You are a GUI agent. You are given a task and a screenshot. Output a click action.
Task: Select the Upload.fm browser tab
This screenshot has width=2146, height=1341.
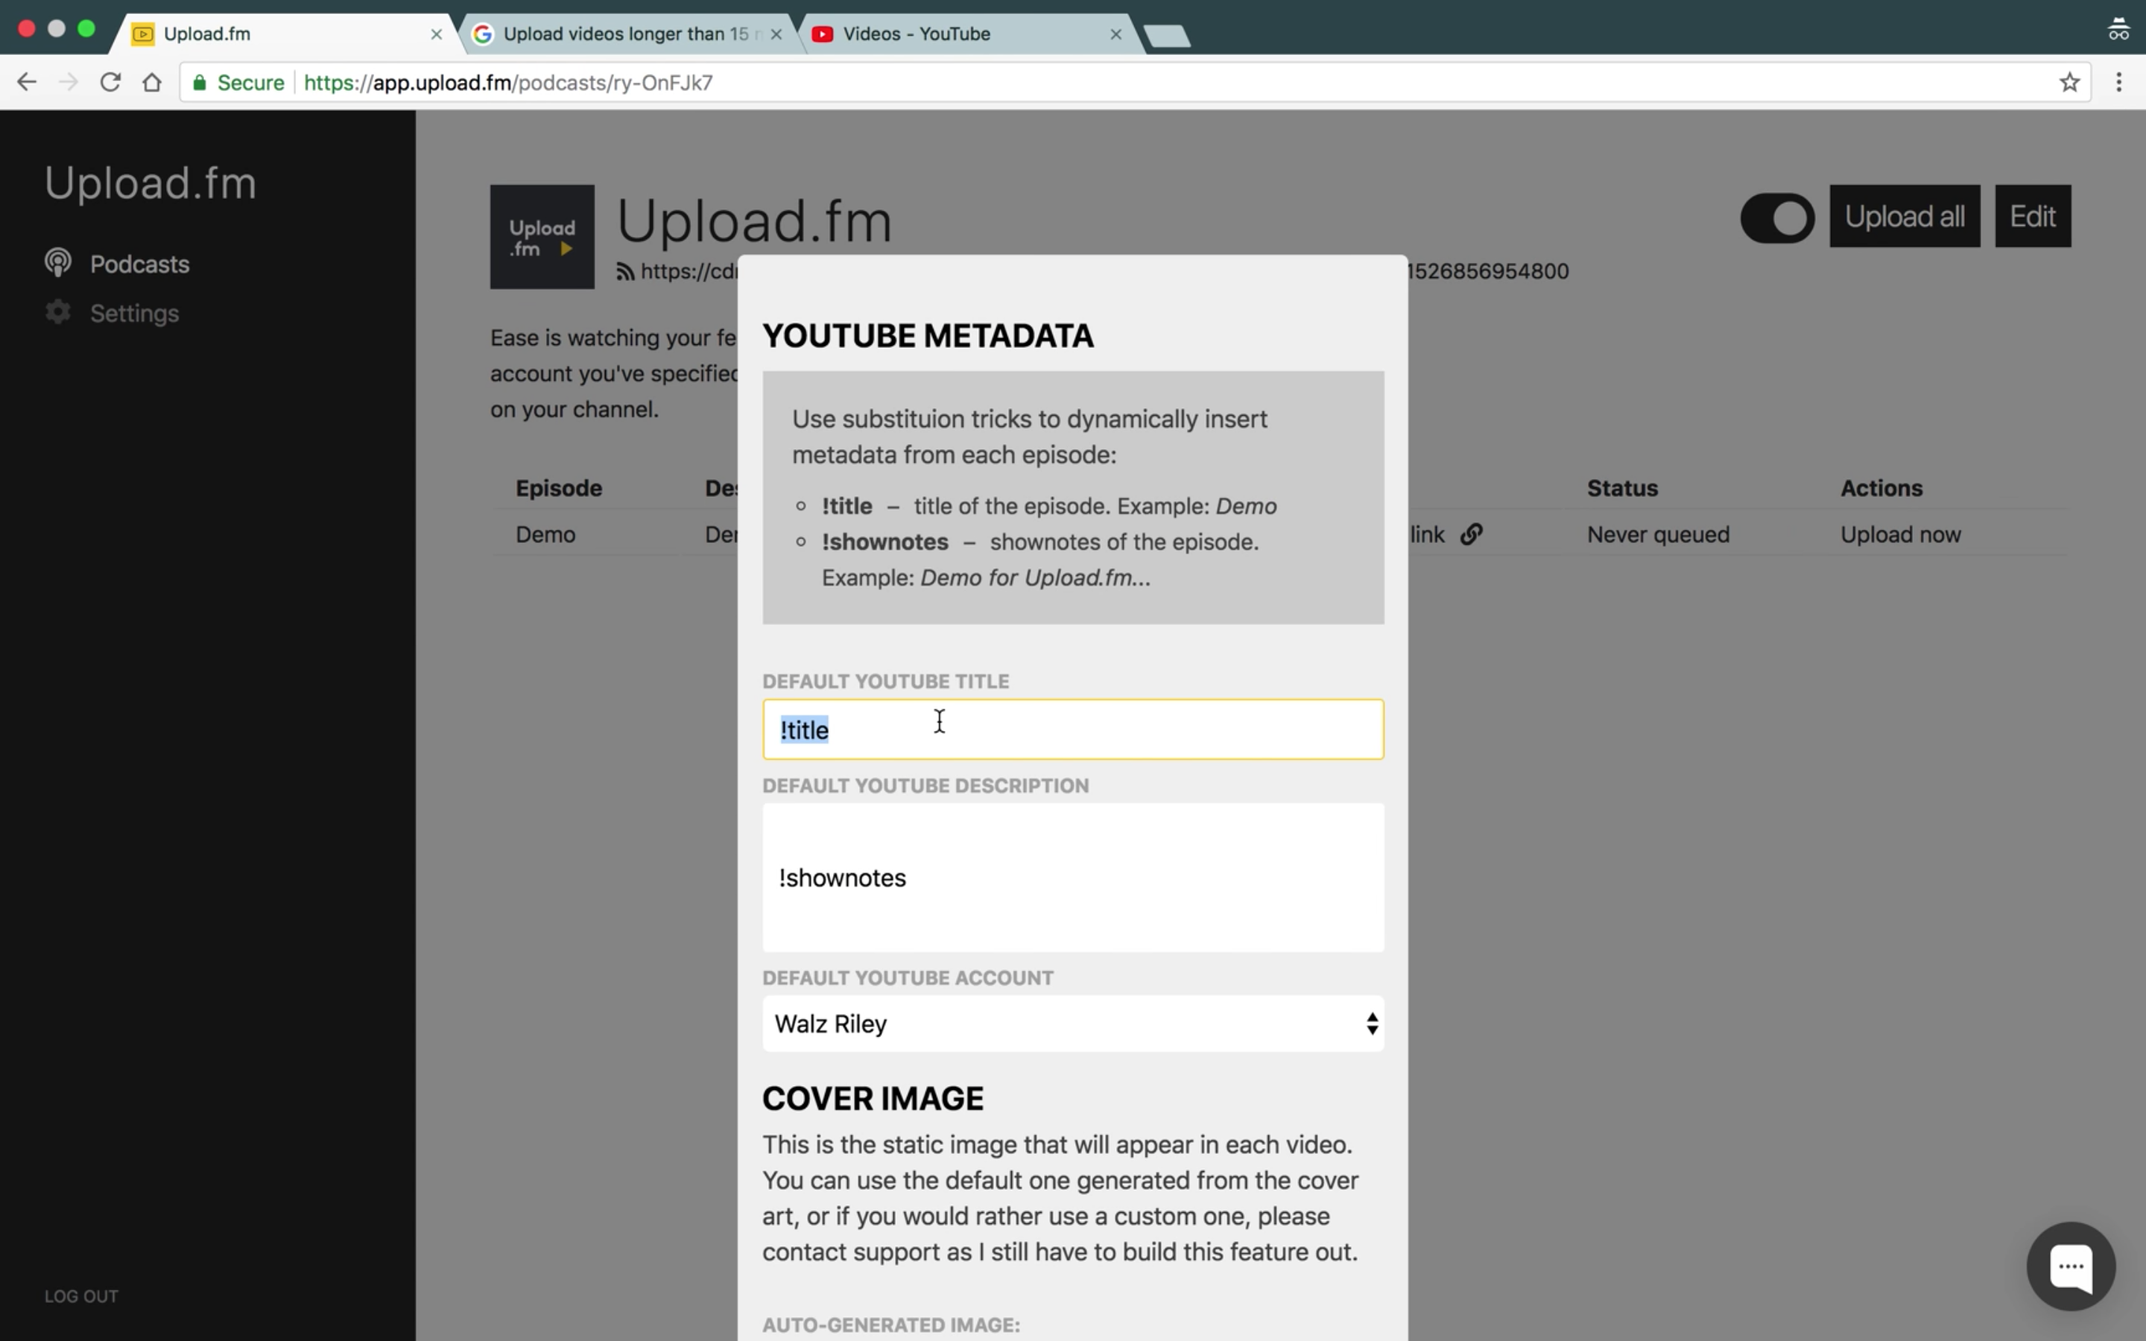tap(284, 34)
